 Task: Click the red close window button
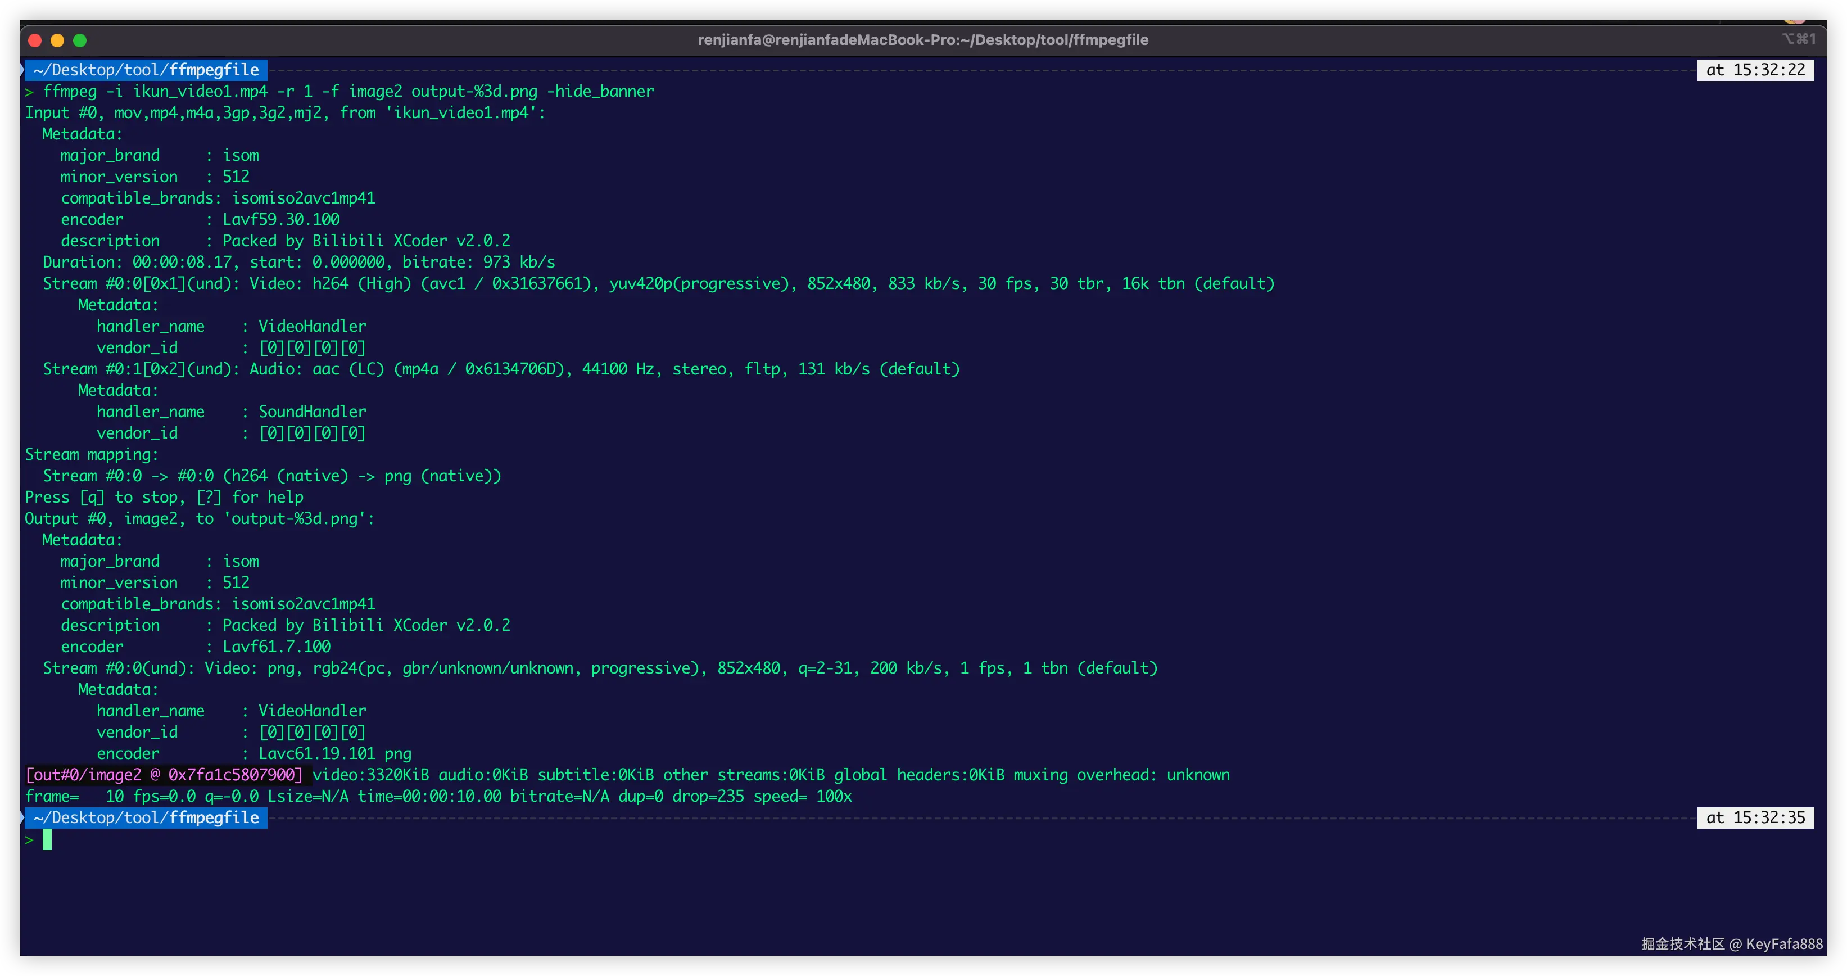point(34,40)
